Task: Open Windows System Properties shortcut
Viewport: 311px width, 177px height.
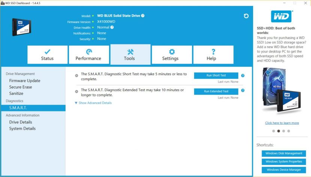Action: [284, 162]
